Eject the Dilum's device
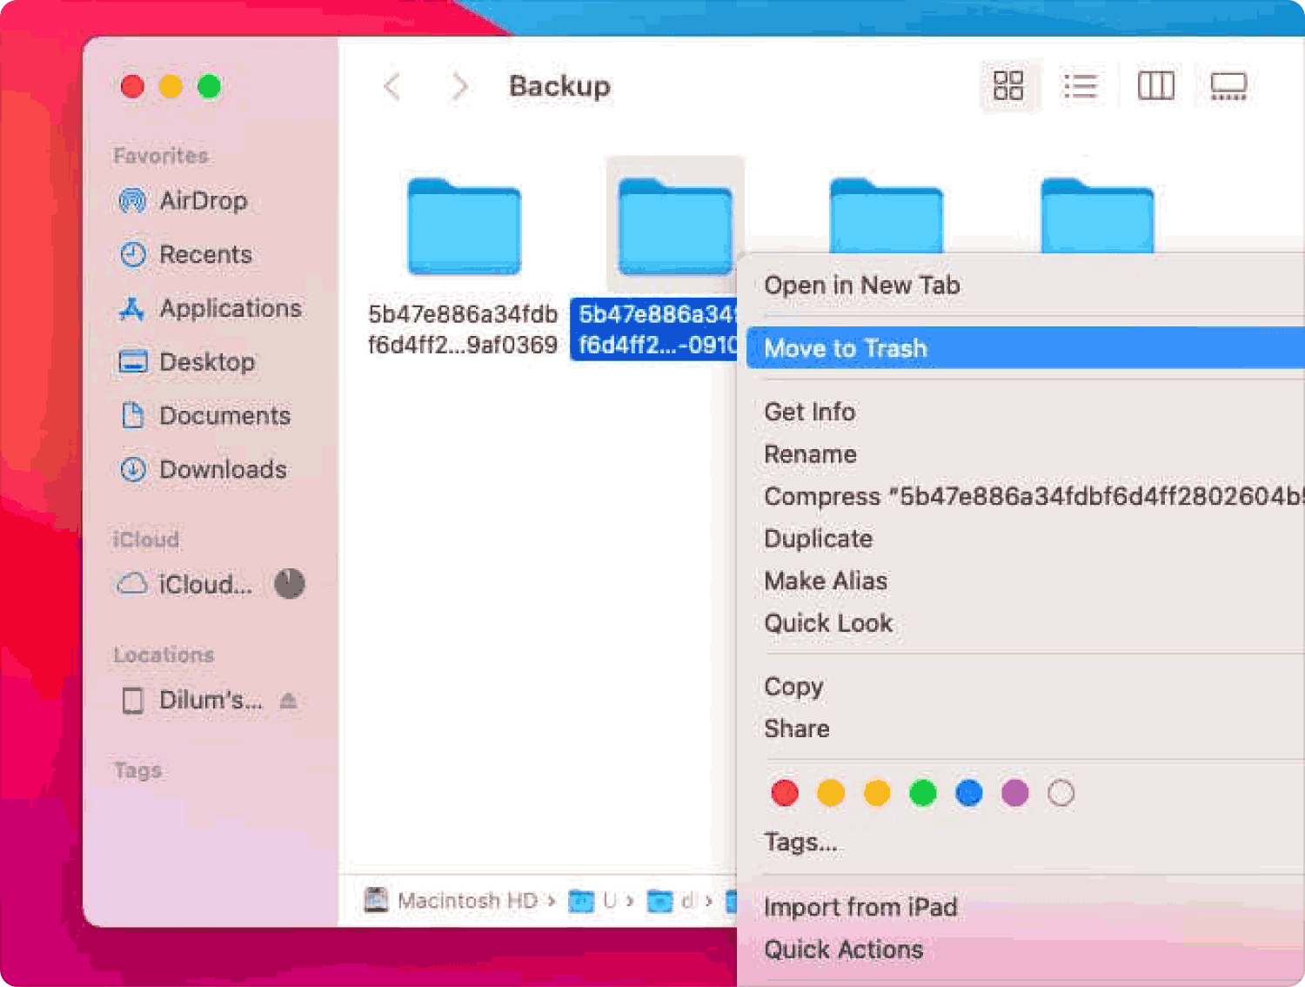The width and height of the screenshot is (1305, 987). (x=289, y=701)
